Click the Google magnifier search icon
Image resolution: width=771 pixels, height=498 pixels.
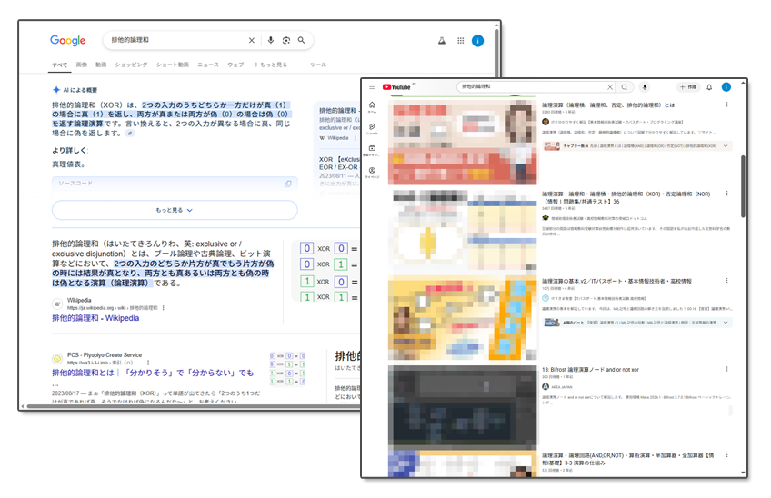point(302,40)
